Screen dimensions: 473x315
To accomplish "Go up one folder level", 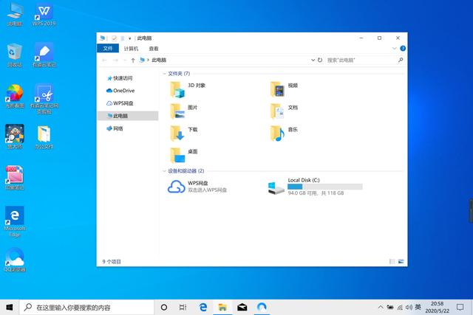I will click(x=133, y=60).
